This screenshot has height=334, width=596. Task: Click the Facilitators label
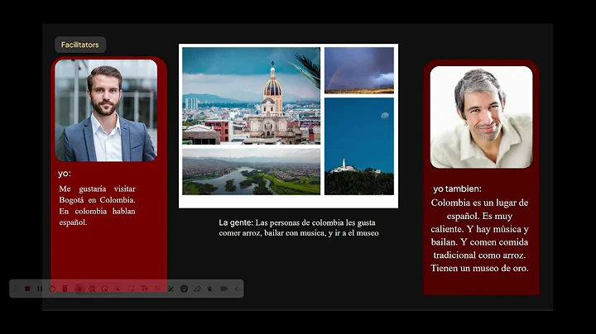click(79, 45)
